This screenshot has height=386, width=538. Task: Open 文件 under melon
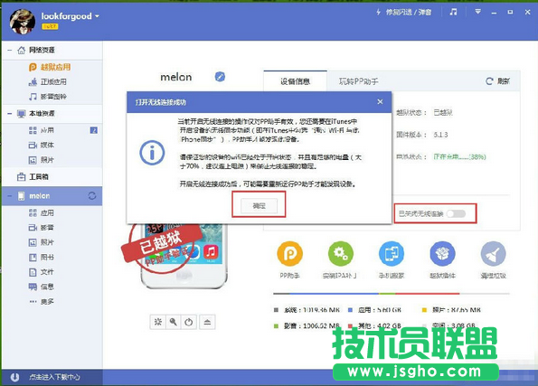pos(42,272)
